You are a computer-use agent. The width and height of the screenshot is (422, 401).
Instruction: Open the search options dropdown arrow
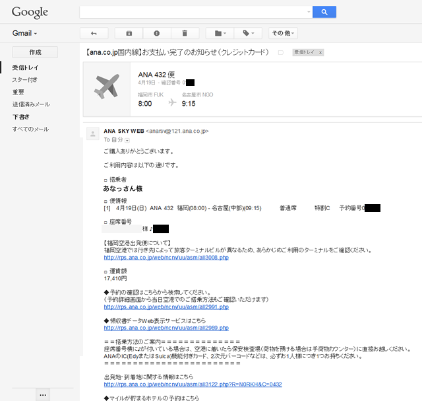click(x=309, y=12)
